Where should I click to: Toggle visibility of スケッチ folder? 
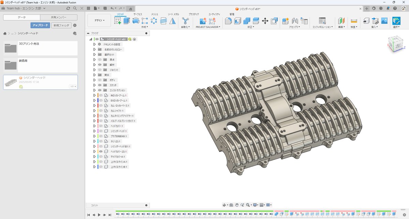(x=100, y=85)
